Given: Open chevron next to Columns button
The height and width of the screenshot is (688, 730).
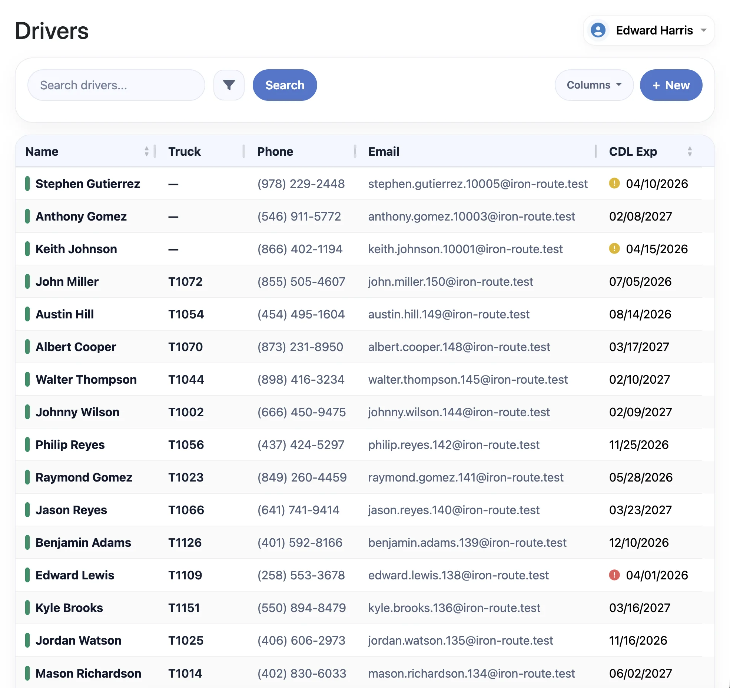Looking at the screenshot, I should click(x=618, y=85).
